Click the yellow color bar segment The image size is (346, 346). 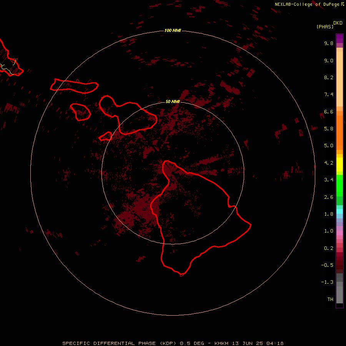(339, 165)
